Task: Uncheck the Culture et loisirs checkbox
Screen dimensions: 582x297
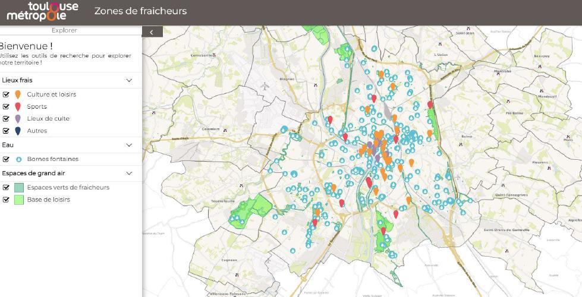Action: tap(5, 94)
